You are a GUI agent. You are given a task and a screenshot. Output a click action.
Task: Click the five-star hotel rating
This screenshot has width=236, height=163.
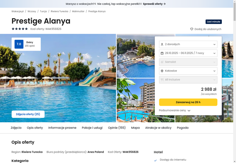pos(20,29)
